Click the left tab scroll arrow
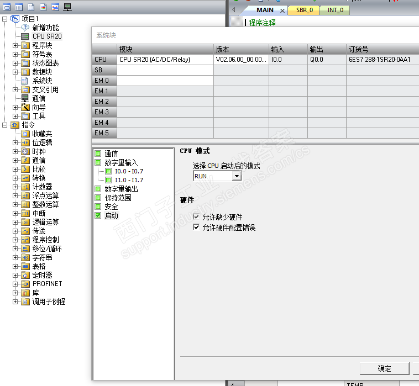 [234, 10]
